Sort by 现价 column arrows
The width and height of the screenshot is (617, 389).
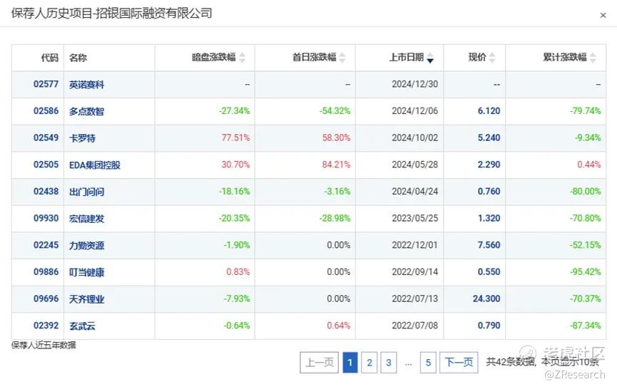pos(492,58)
